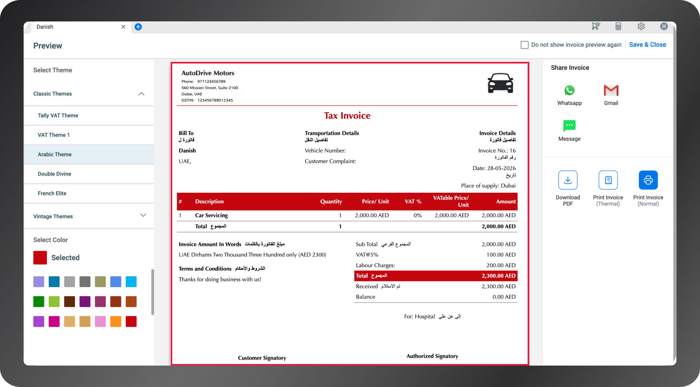Pick the teal blue color swatch
This screenshot has height=387, width=700.
pos(54,282)
